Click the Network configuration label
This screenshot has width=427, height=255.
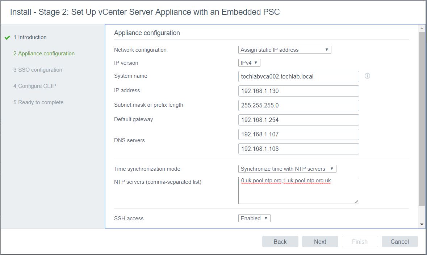coord(140,50)
